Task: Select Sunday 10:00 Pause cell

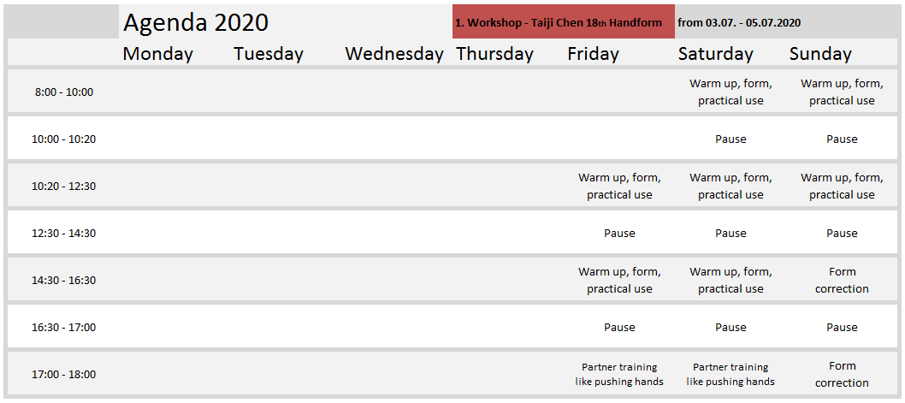Action: point(842,139)
